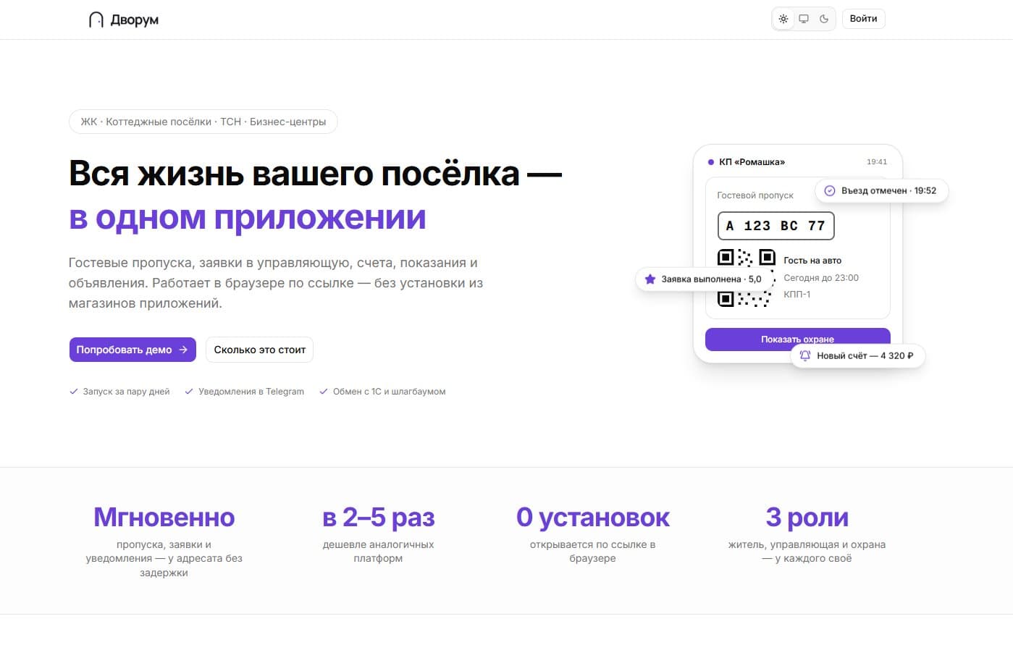Click the time label 19:41
1013x658 pixels.
876,162
